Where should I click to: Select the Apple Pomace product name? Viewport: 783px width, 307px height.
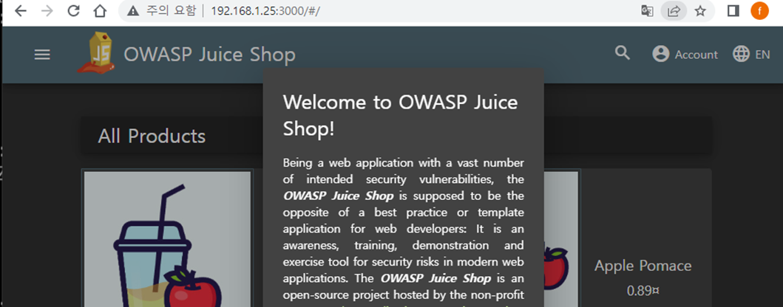pyautogui.click(x=643, y=266)
